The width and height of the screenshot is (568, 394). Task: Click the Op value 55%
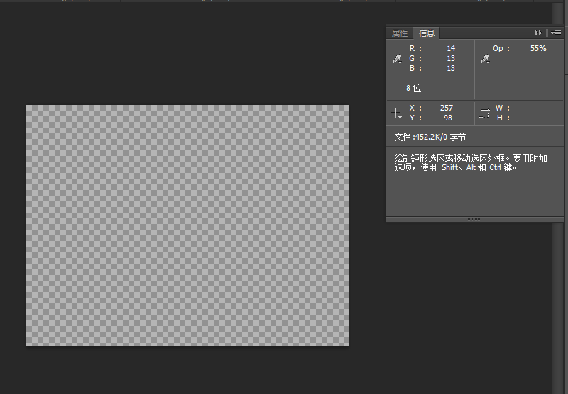tap(538, 48)
